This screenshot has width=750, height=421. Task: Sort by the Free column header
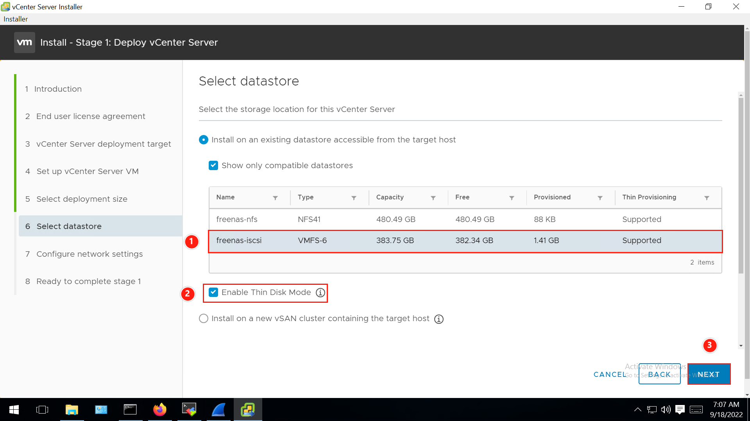(x=462, y=197)
